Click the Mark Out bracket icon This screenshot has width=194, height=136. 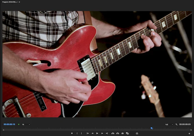(x=81, y=133)
